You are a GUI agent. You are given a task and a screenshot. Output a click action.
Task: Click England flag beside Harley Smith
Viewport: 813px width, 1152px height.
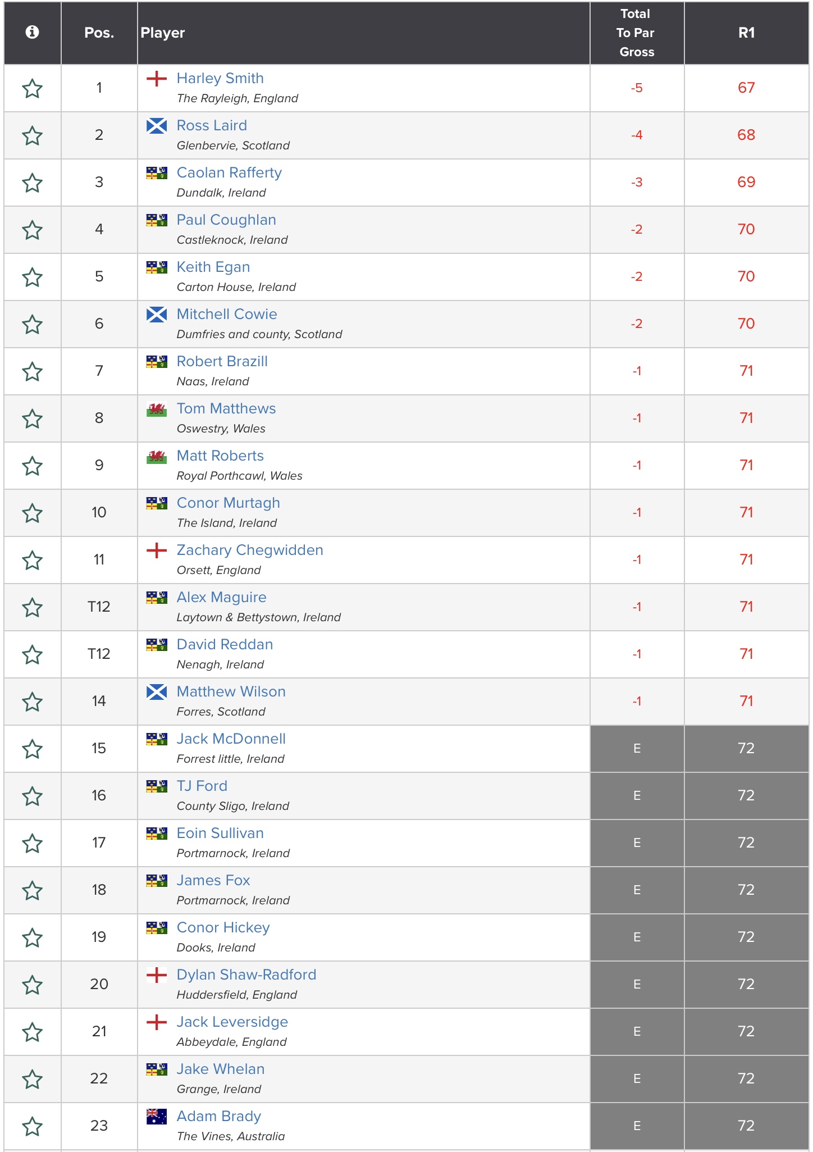tap(157, 79)
